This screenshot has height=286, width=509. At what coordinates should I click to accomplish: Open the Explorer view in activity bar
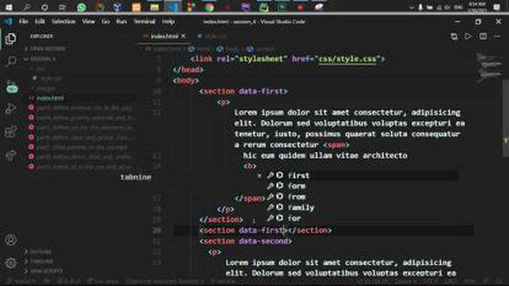pyautogui.click(x=10, y=39)
